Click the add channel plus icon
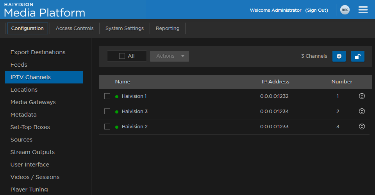 [x=339, y=56]
